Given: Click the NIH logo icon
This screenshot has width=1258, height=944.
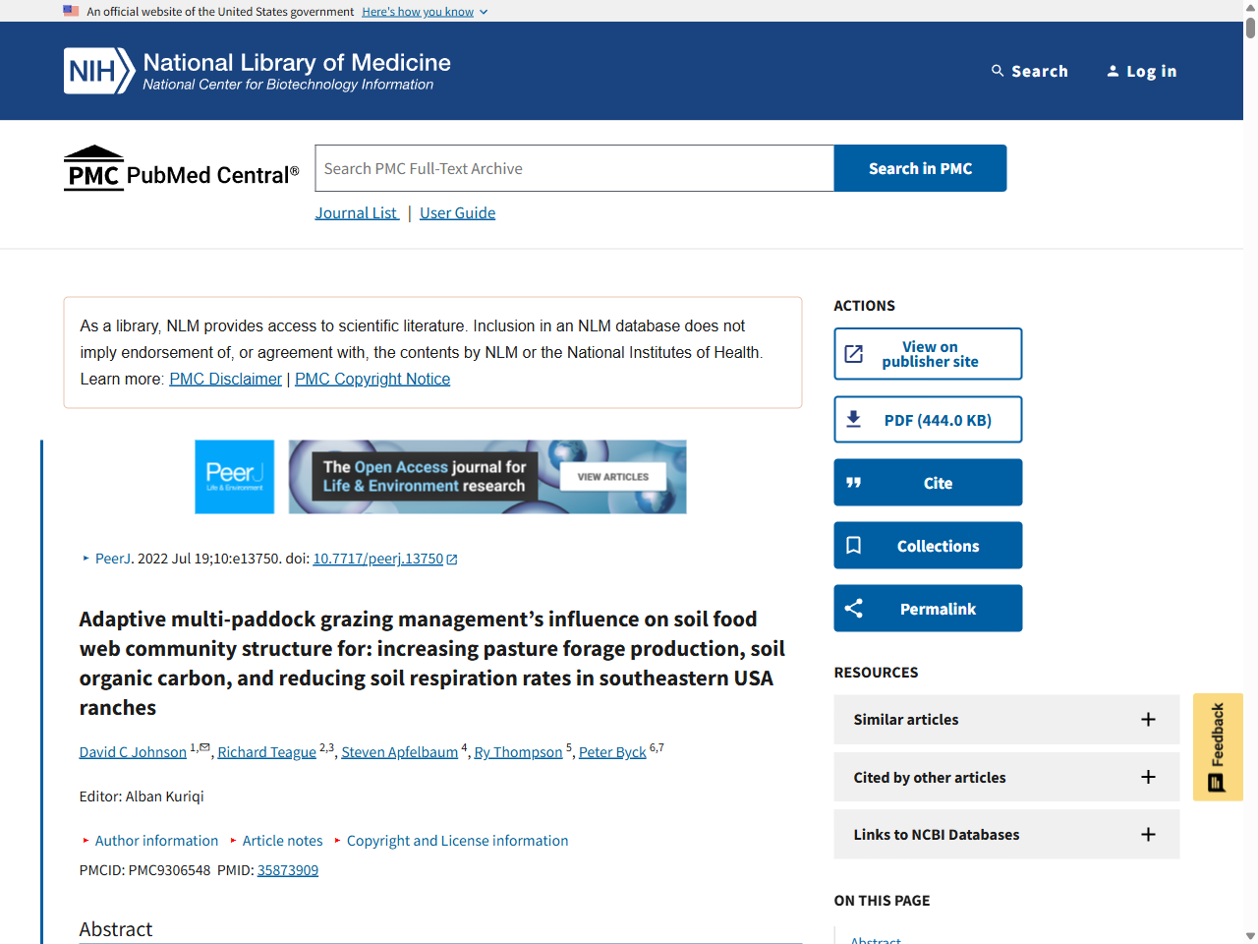Looking at the screenshot, I should pyautogui.click(x=98, y=71).
